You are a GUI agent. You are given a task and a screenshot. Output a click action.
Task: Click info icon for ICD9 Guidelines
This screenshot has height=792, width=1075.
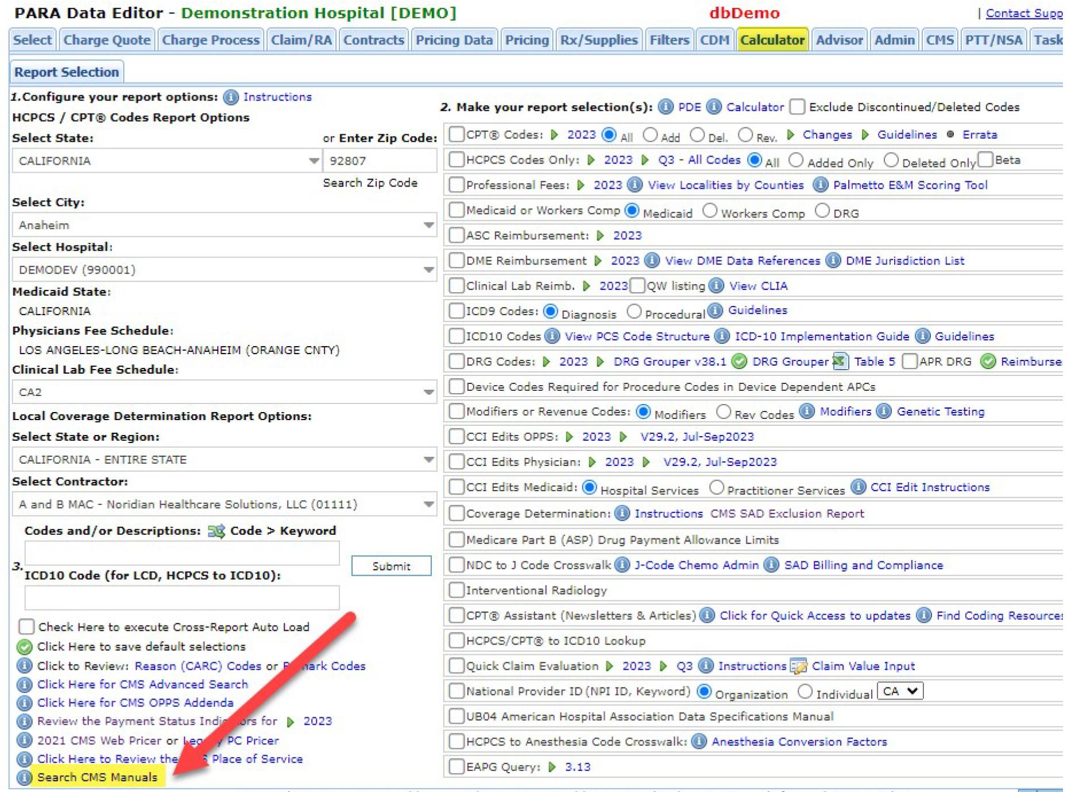point(716,310)
